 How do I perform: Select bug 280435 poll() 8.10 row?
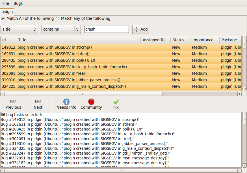coord(121,60)
